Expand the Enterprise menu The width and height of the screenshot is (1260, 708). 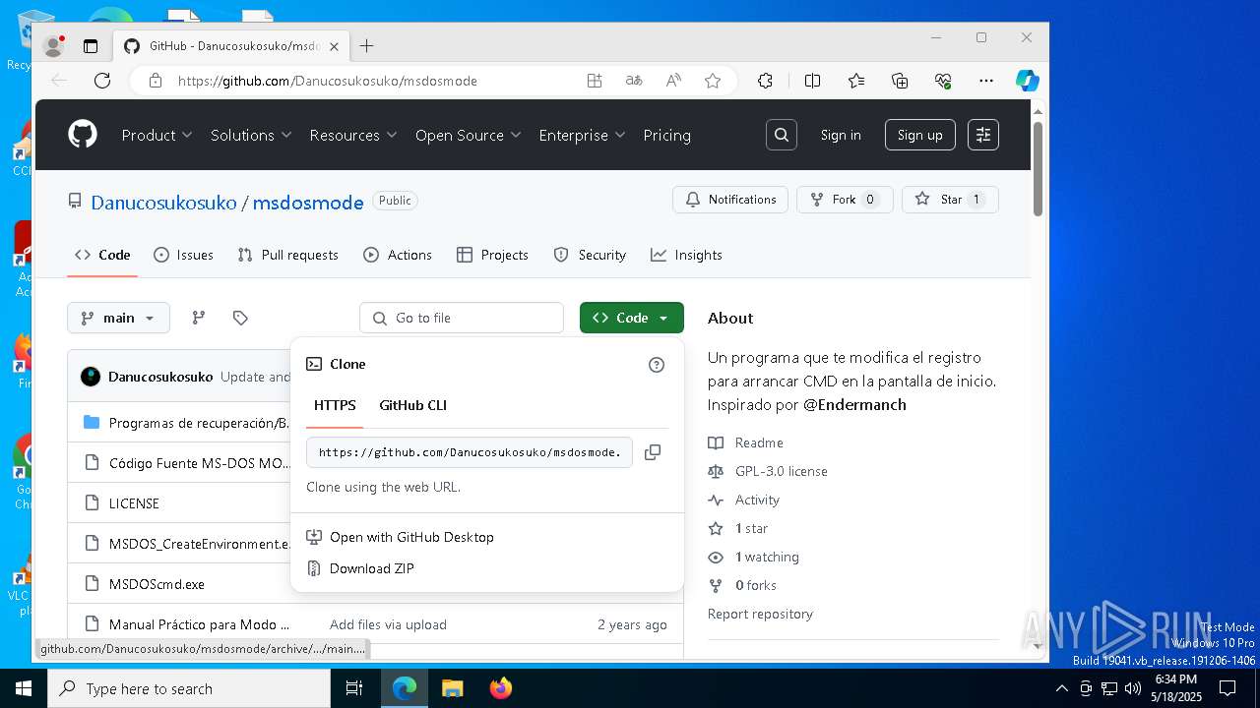pos(582,135)
